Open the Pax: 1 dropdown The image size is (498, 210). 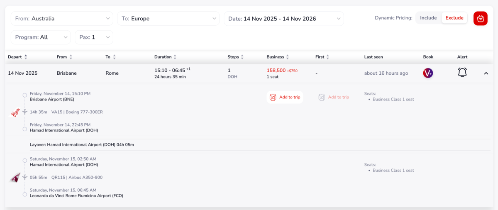coord(94,37)
